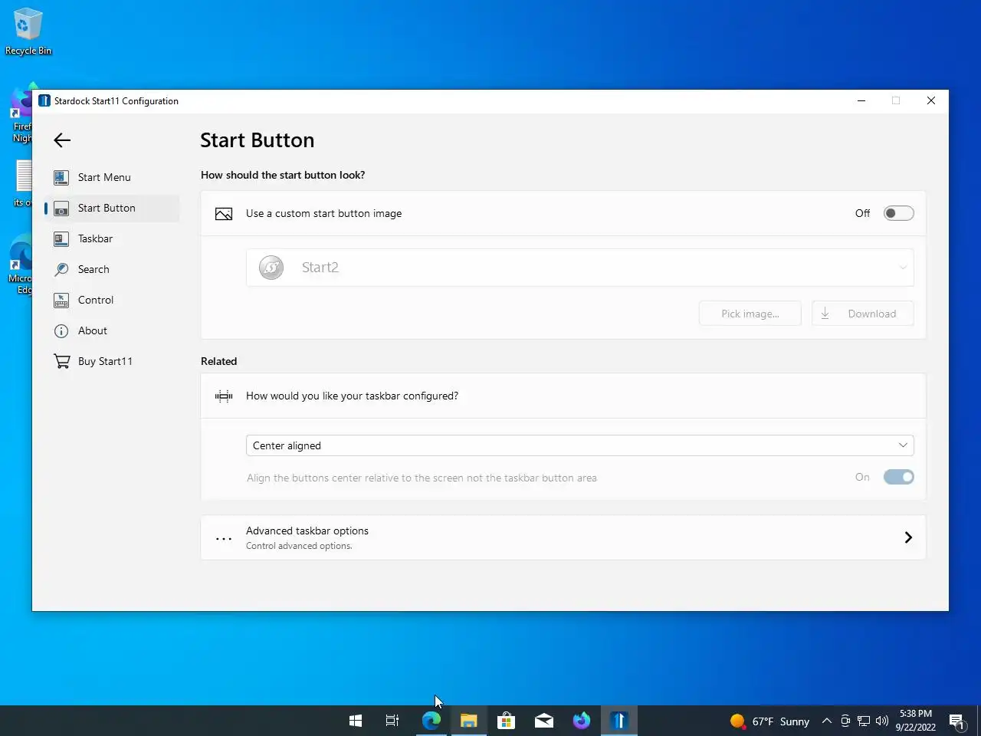Open the About page
The width and height of the screenshot is (981, 736).
(112, 330)
